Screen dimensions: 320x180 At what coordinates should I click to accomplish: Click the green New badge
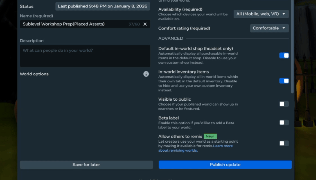210,136
